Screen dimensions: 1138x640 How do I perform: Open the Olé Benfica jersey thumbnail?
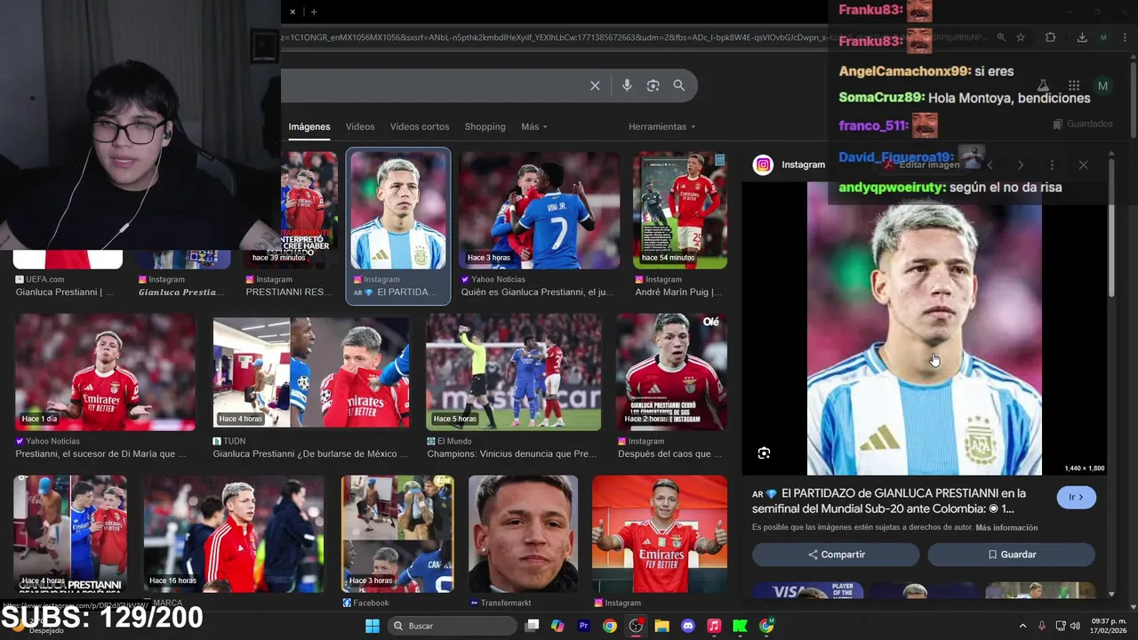[x=671, y=372]
